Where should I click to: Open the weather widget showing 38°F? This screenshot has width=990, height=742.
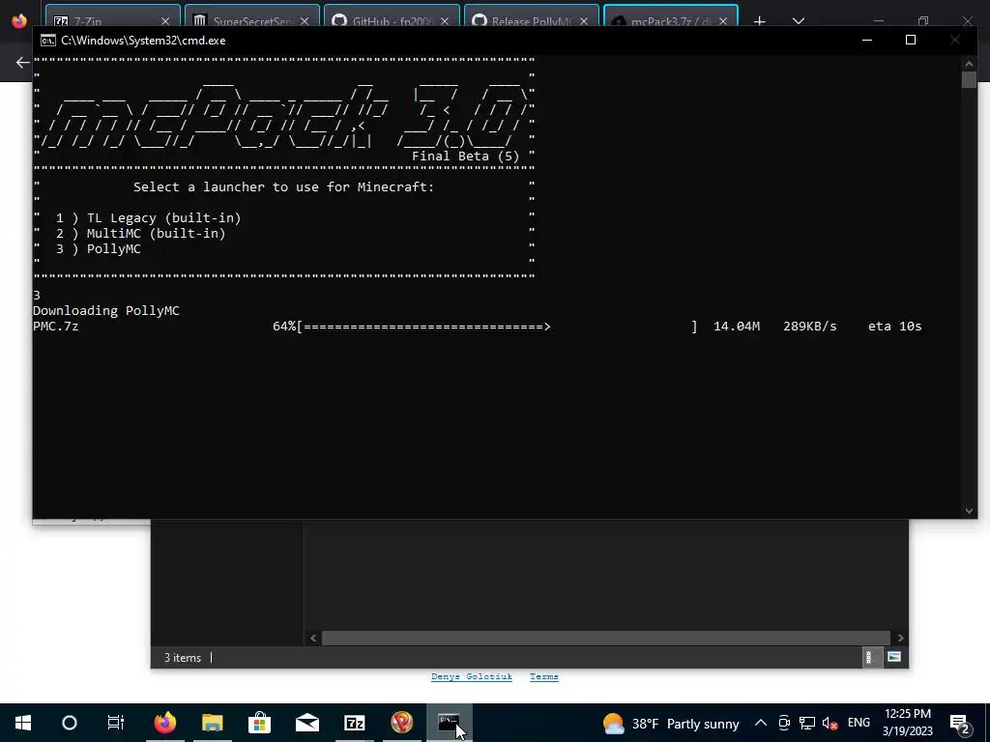tap(671, 723)
